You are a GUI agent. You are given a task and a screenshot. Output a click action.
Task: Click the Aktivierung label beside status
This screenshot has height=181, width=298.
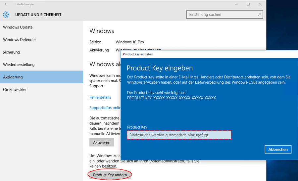click(99, 50)
